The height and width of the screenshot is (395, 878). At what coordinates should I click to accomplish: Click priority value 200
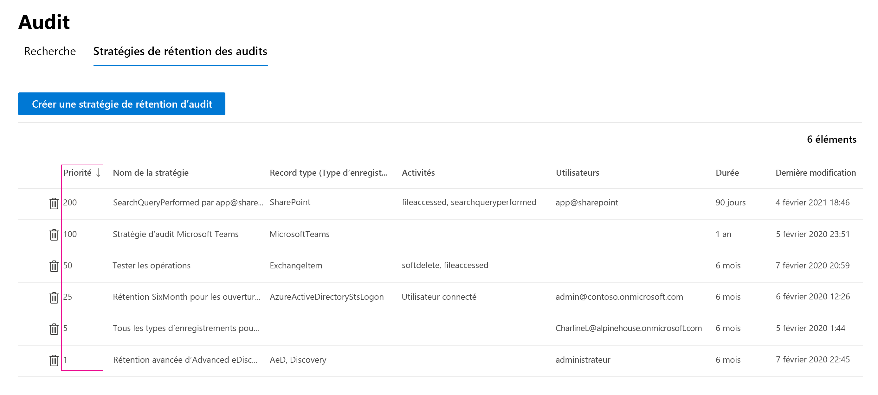click(70, 203)
